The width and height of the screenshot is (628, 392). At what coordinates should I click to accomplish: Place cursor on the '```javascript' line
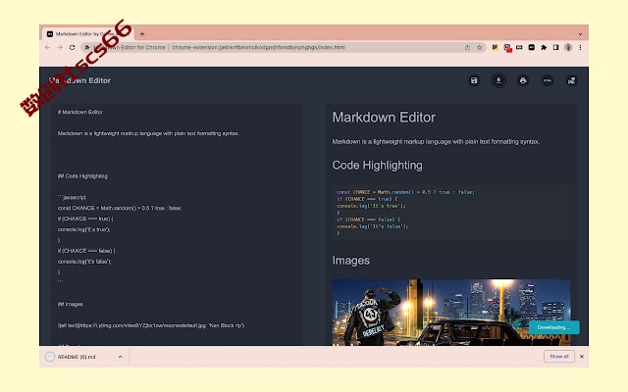(x=72, y=197)
